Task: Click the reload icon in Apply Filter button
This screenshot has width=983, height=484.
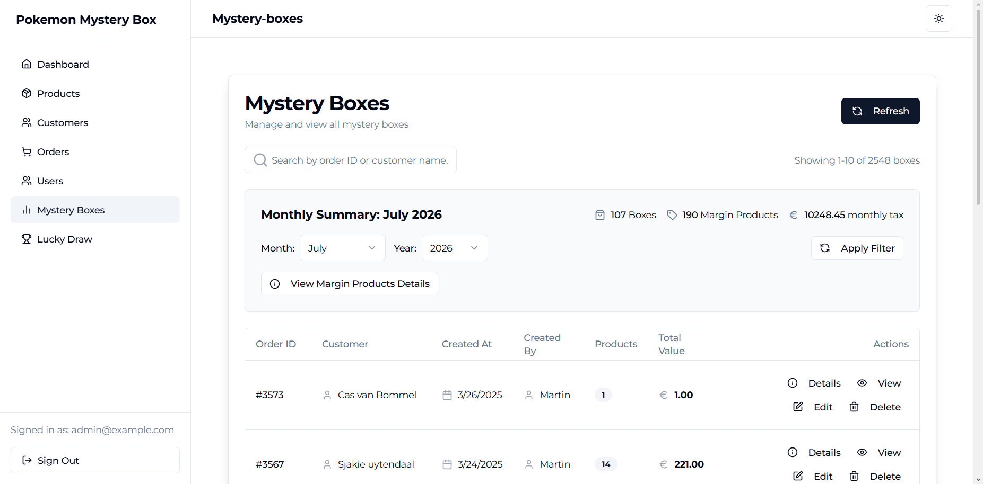Action: [x=825, y=248]
